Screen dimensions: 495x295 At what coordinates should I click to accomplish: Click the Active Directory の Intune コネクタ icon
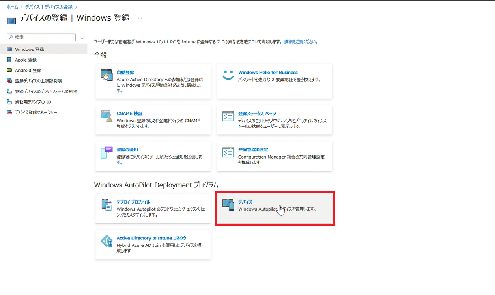[x=106, y=241]
